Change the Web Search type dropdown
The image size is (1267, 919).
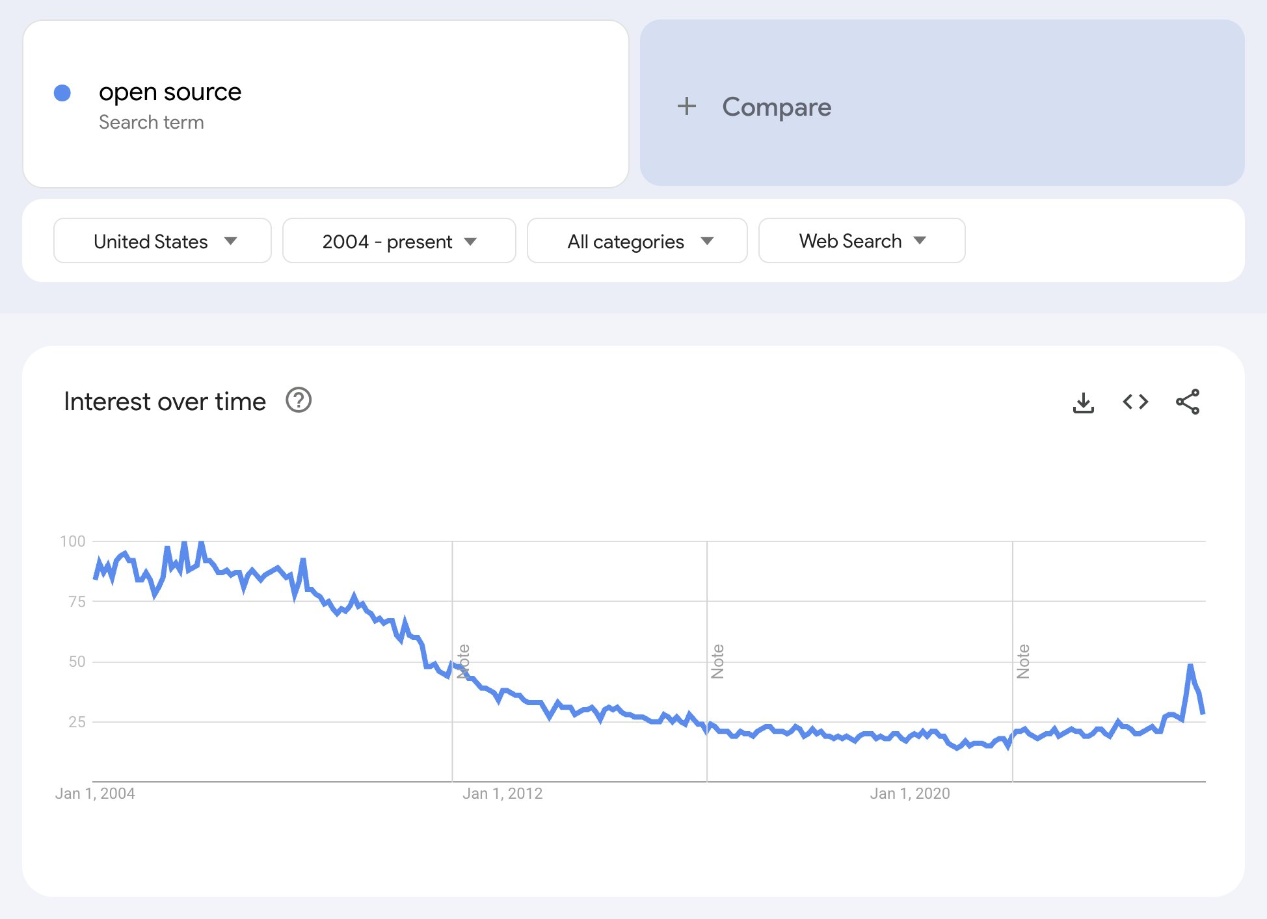point(861,241)
